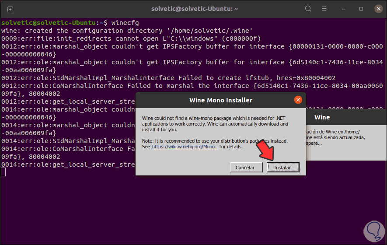Click the 'Wine could not find a wine-mono' message
Screen dimensions: 387x245
(x=215, y=124)
